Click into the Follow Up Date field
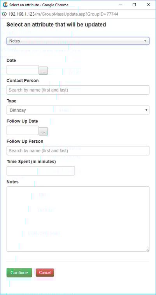Viewport: 156px width, 295px height. (23, 131)
